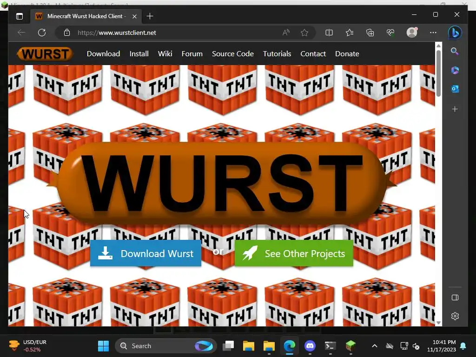
Task: Open the Windows Start menu
Action: point(103,346)
